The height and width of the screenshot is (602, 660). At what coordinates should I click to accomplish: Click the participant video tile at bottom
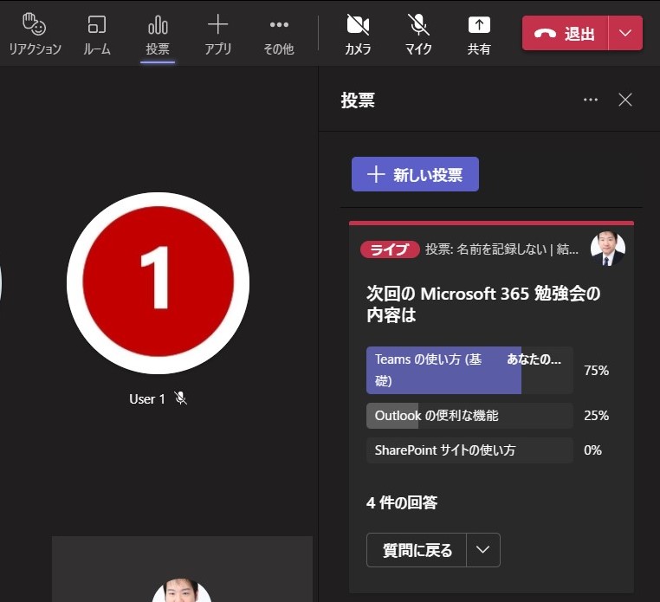click(182, 569)
